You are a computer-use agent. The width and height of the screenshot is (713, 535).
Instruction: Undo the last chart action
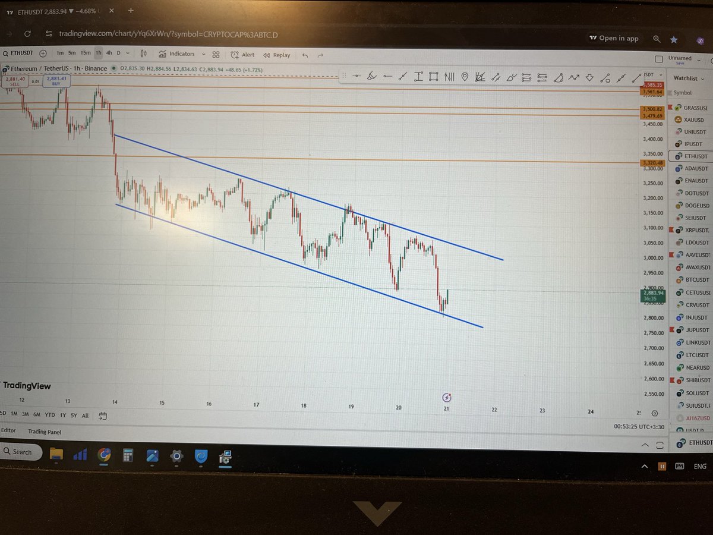[305, 55]
